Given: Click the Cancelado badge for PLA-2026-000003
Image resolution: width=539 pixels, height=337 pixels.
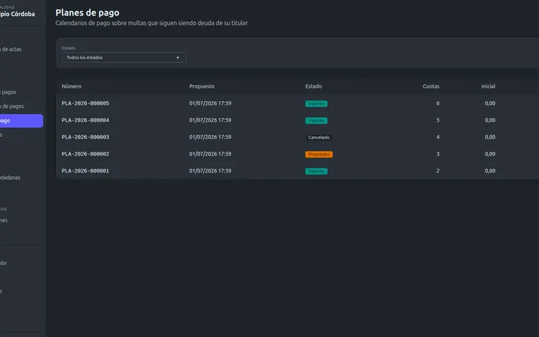Looking at the screenshot, I should coord(319,137).
